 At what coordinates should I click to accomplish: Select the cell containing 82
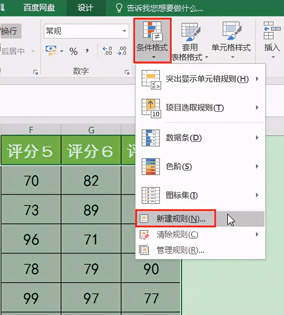tap(91, 180)
